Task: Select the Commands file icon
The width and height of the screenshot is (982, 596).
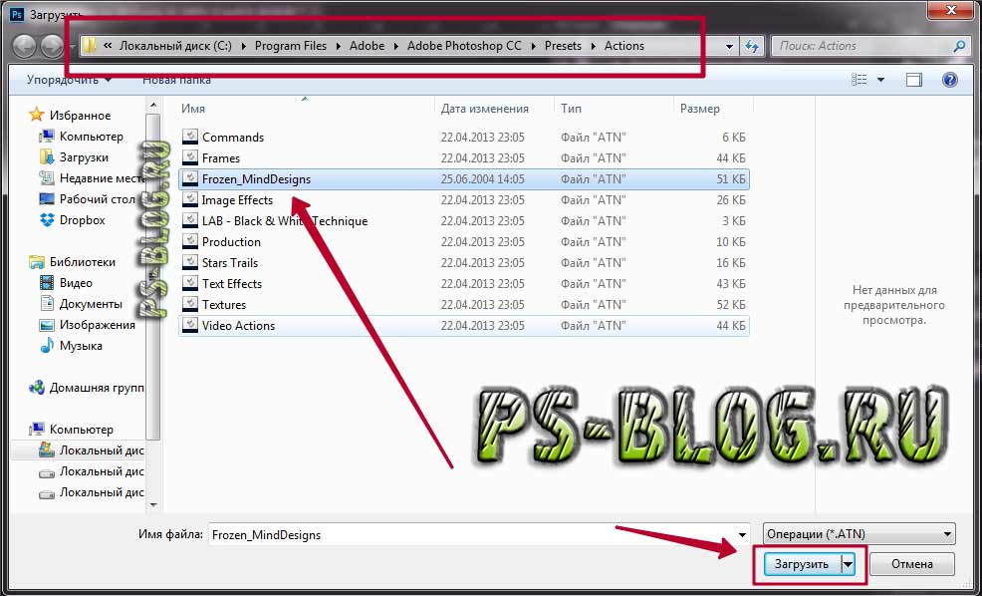Action: [190, 137]
